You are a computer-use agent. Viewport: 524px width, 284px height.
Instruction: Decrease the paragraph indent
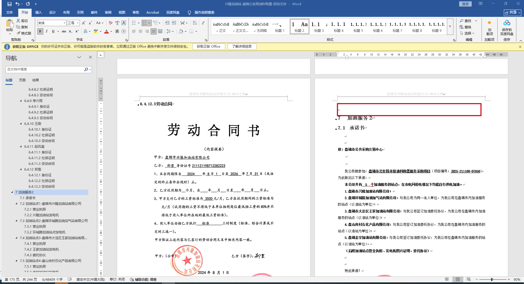click(x=167, y=23)
